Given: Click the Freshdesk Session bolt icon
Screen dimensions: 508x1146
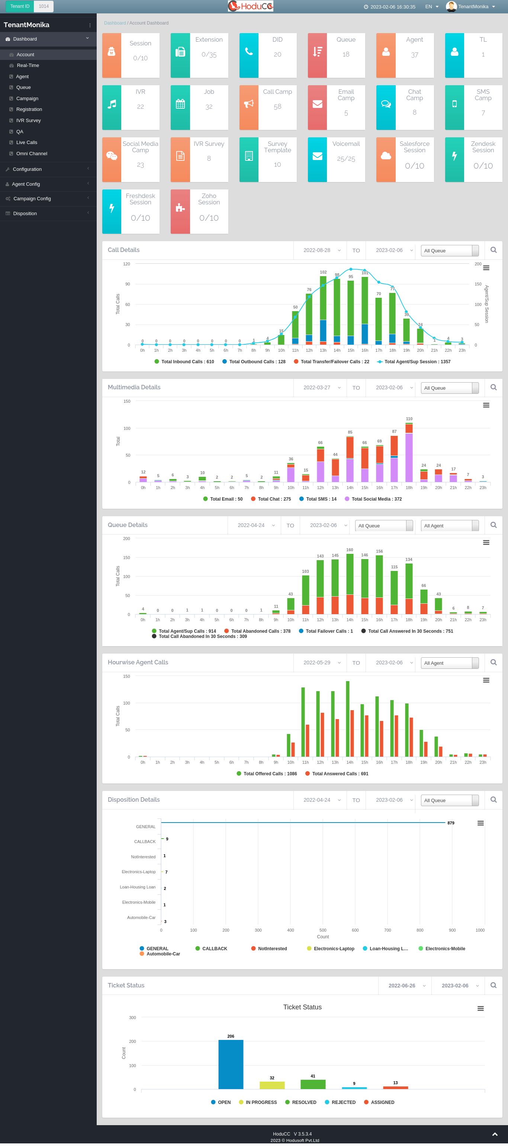Looking at the screenshot, I should [x=112, y=208].
